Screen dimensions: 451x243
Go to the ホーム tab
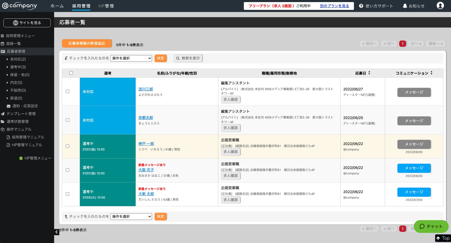coord(57,6)
